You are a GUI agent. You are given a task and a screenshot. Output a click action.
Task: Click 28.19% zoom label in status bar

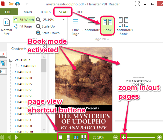98,137
